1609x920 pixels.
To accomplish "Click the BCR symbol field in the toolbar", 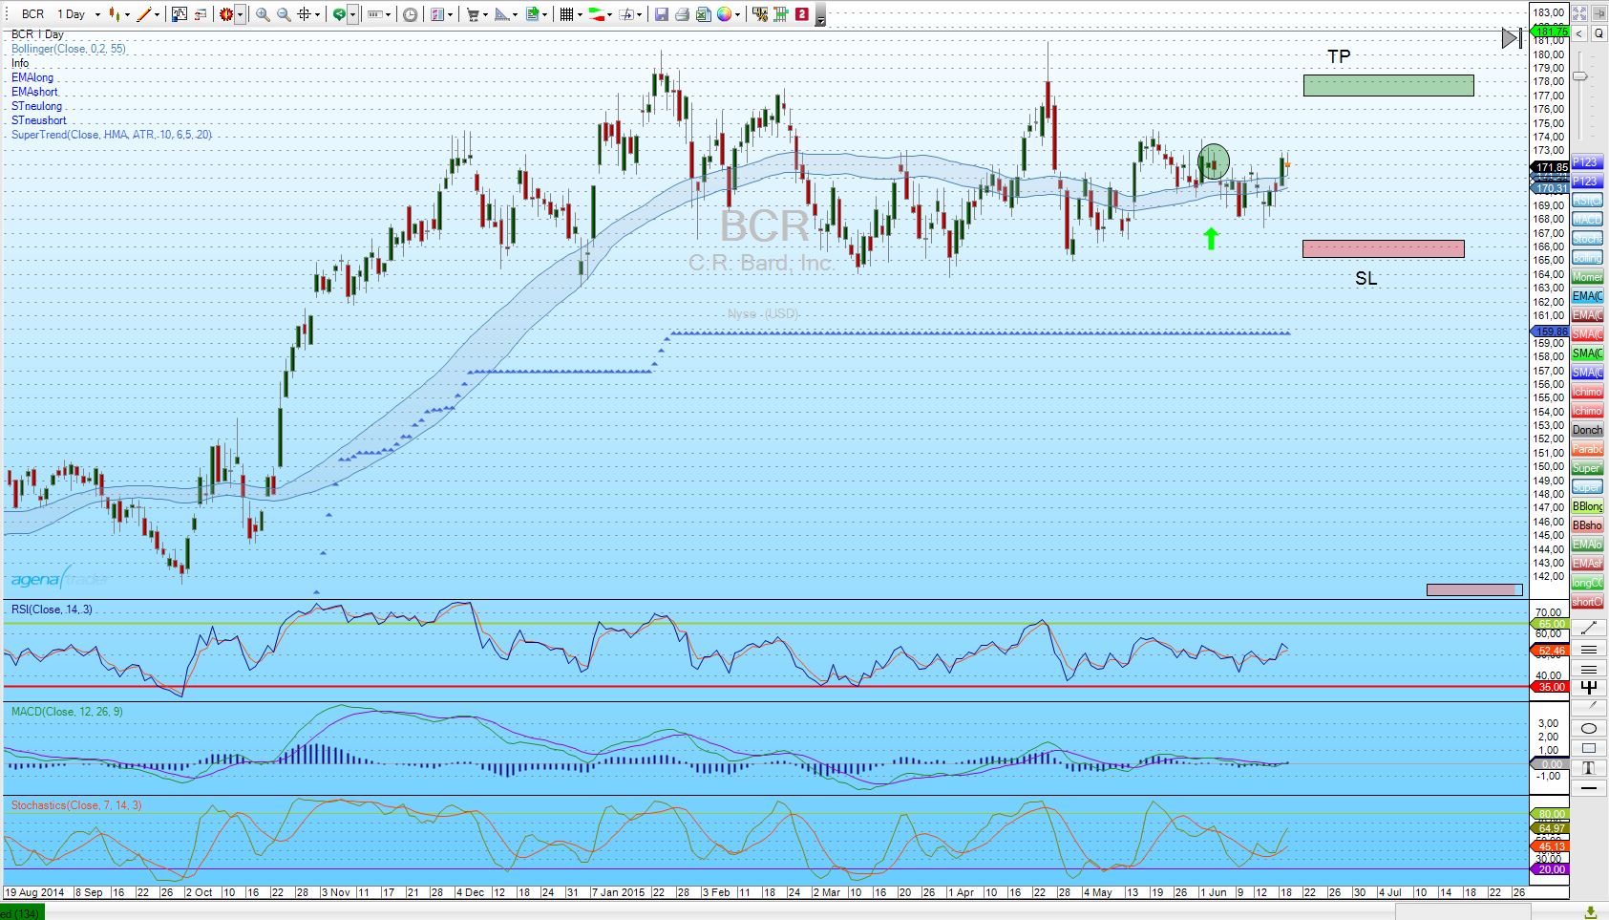I will 32,14.
